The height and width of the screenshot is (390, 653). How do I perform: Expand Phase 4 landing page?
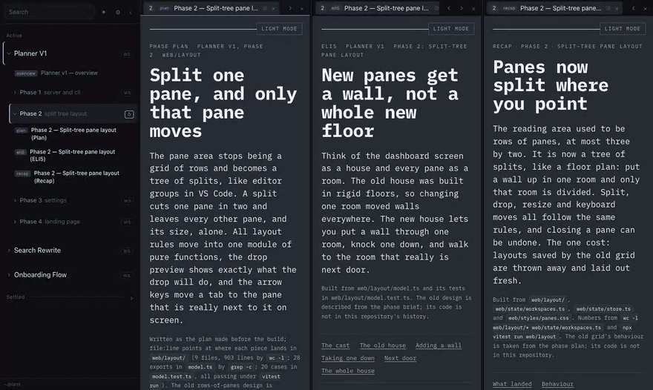15,222
